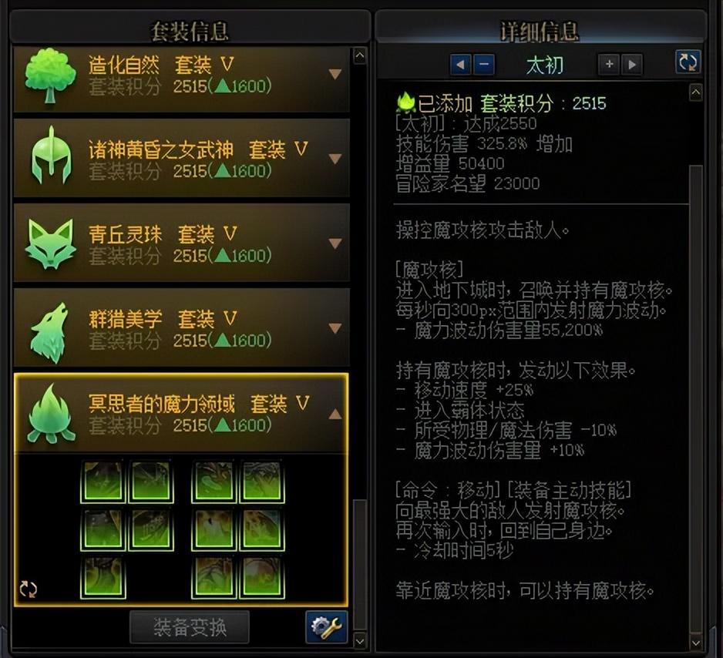Click the fox icon of 青丘灵珠 set
Viewport: 723px width, 658px height.
(x=50, y=243)
